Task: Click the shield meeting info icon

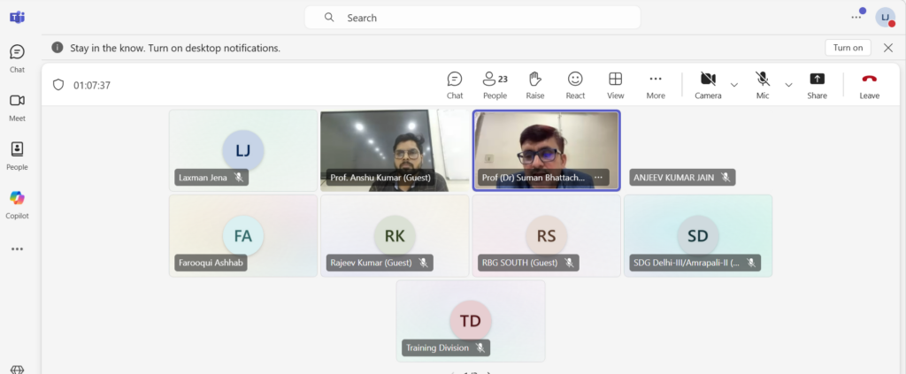Action: pyautogui.click(x=58, y=85)
